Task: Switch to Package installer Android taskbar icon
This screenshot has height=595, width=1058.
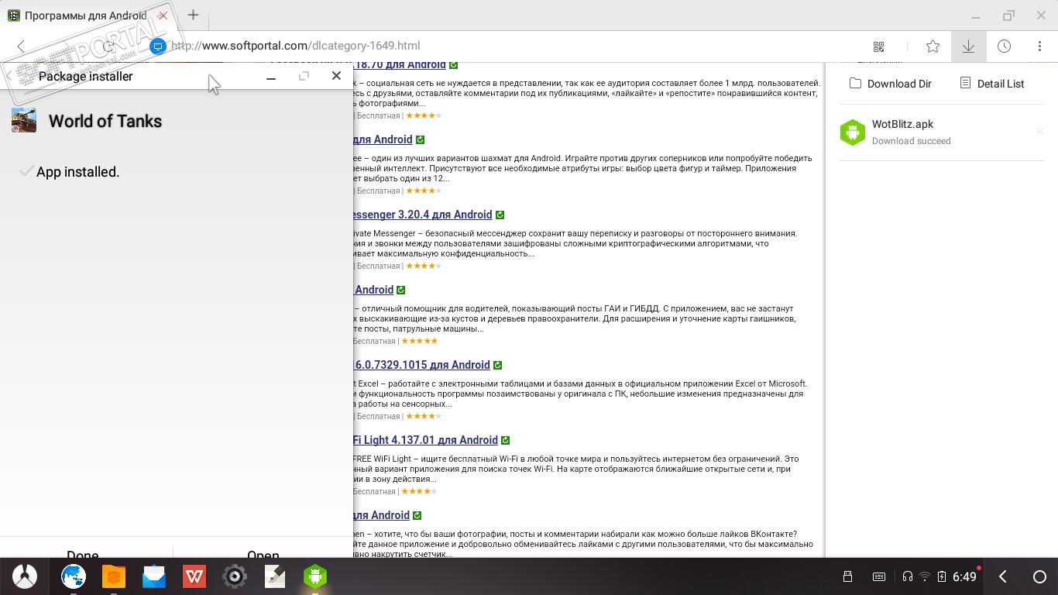Action: click(315, 576)
